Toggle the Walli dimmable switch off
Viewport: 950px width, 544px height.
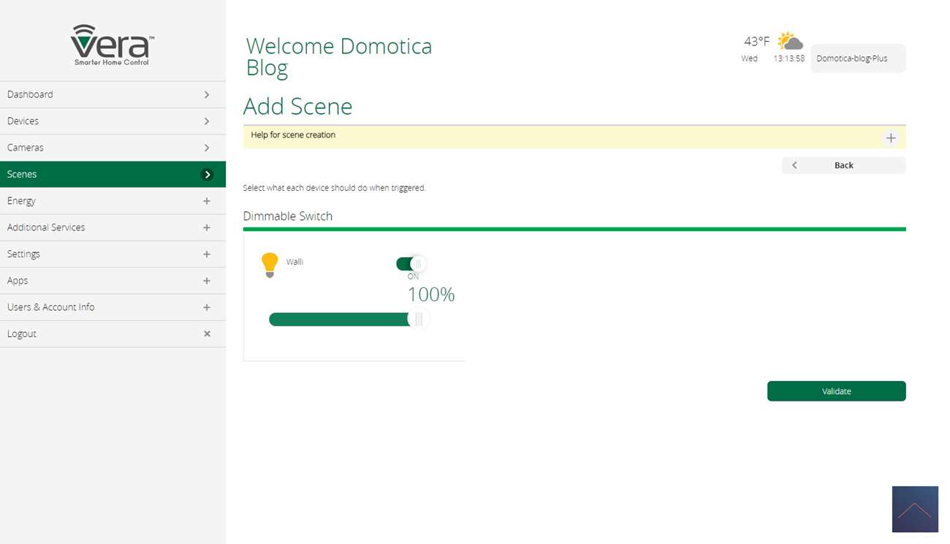tap(411, 264)
